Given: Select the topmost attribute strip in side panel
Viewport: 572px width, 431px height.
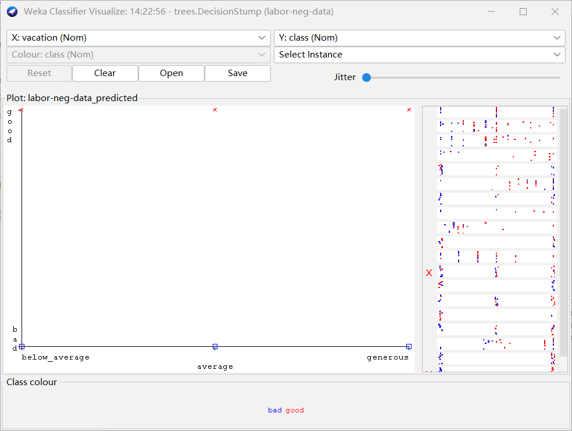Looking at the screenshot, I should pyautogui.click(x=497, y=112).
